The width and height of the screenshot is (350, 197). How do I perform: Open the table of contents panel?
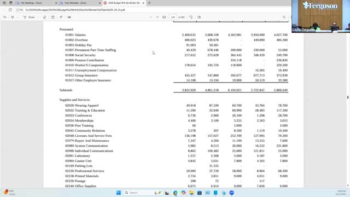click(5, 17)
